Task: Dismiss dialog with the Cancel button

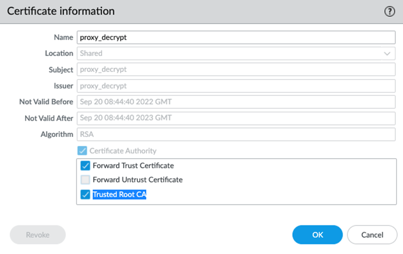Action: [x=372, y=235]
